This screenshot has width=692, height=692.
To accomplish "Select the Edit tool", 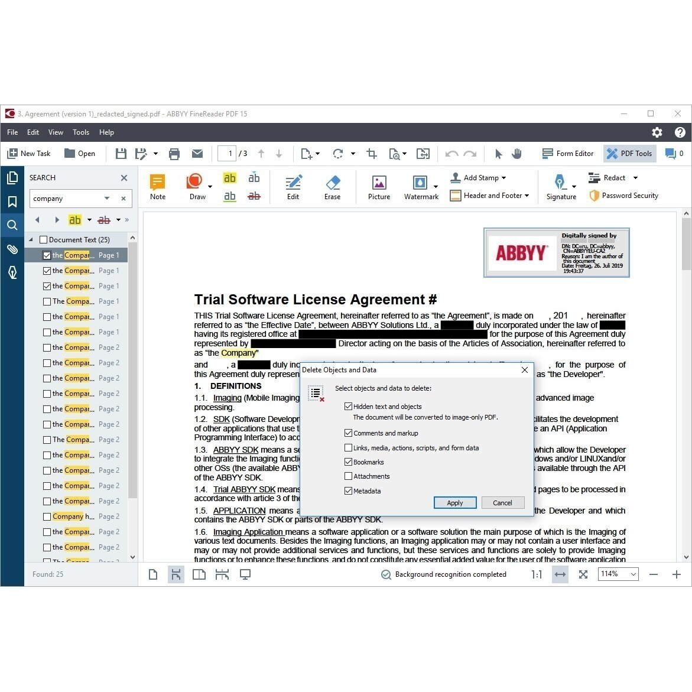I will (293, 187).
